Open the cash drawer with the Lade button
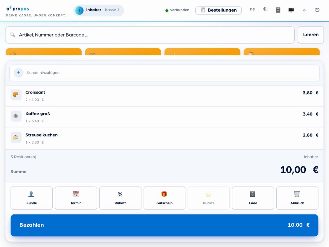This screenshot has width=329, height=247. [253, 198]
